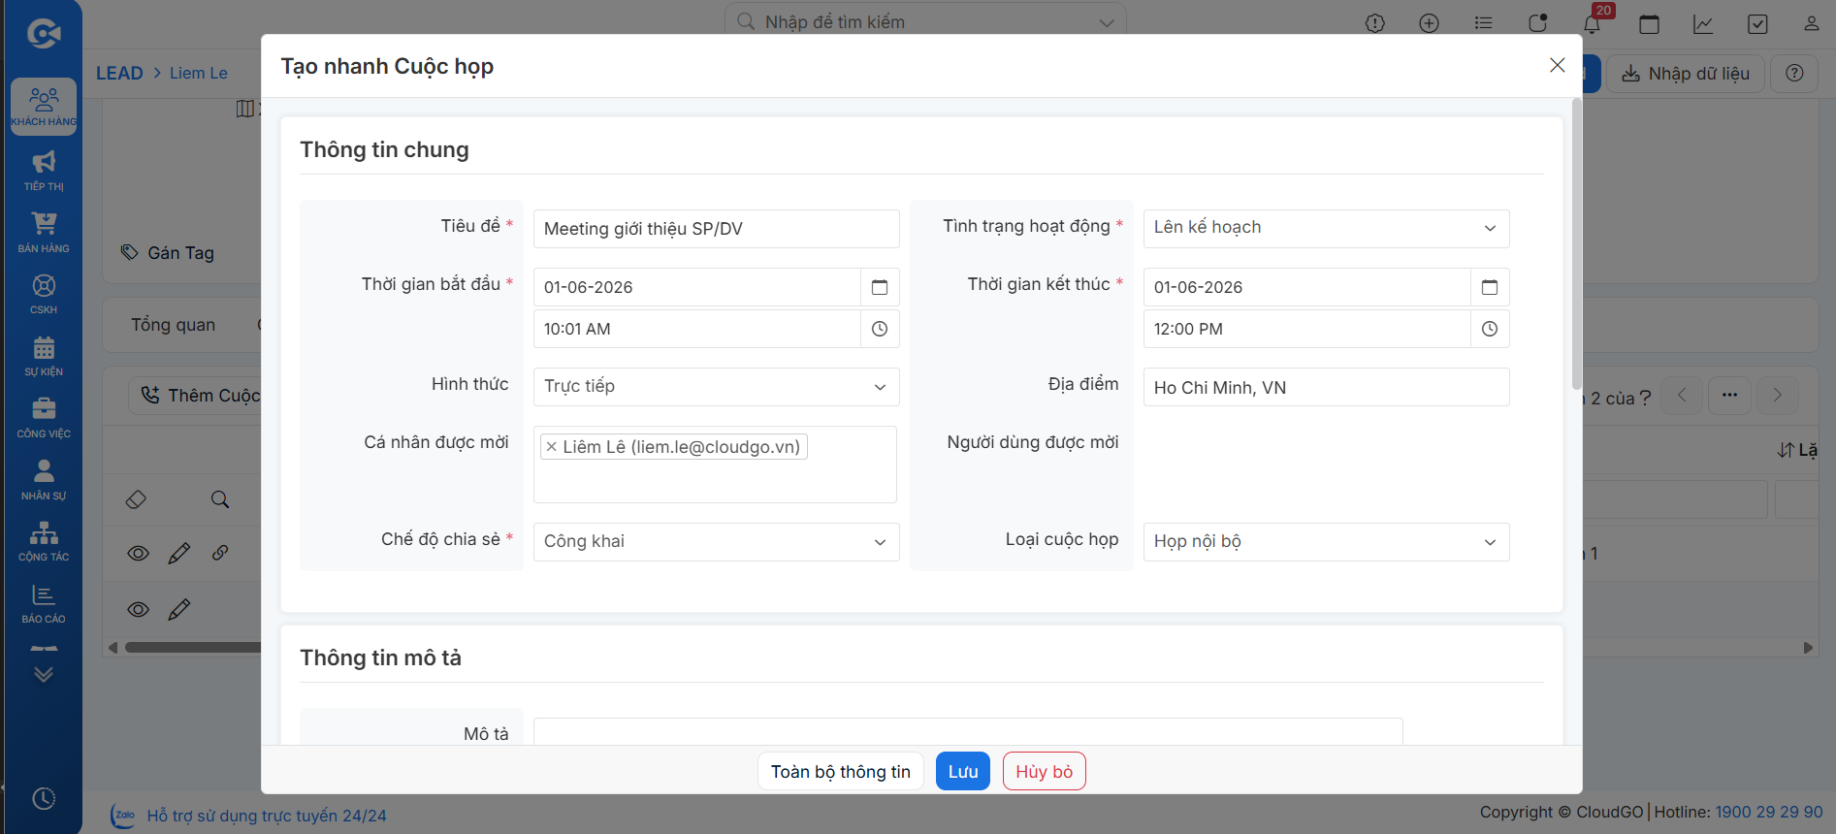Viewport: 1836px width, 834px height.
Task: Open the Cộng tác collaboration module
Action: pos(44,541)
